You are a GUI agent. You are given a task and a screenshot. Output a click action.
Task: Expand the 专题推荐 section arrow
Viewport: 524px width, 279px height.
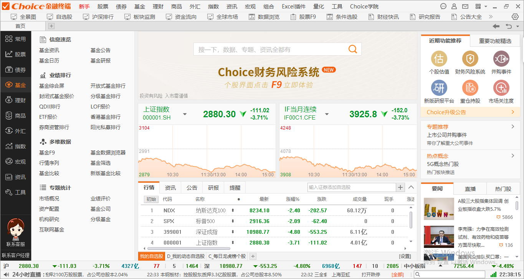click(x=512, y=127)
